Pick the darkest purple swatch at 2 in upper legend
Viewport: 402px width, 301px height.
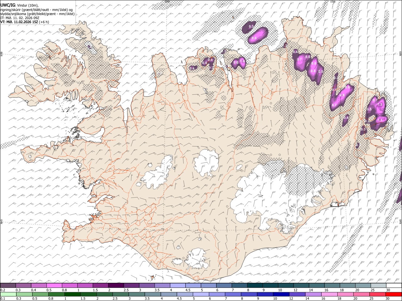pos(116,286)
